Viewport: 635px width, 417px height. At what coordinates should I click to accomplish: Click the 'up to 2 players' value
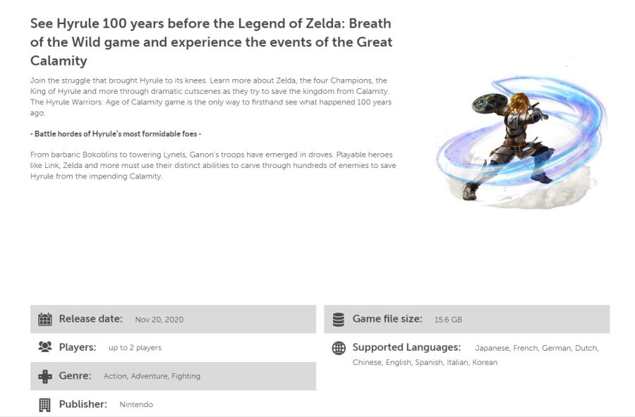[135, 347]
